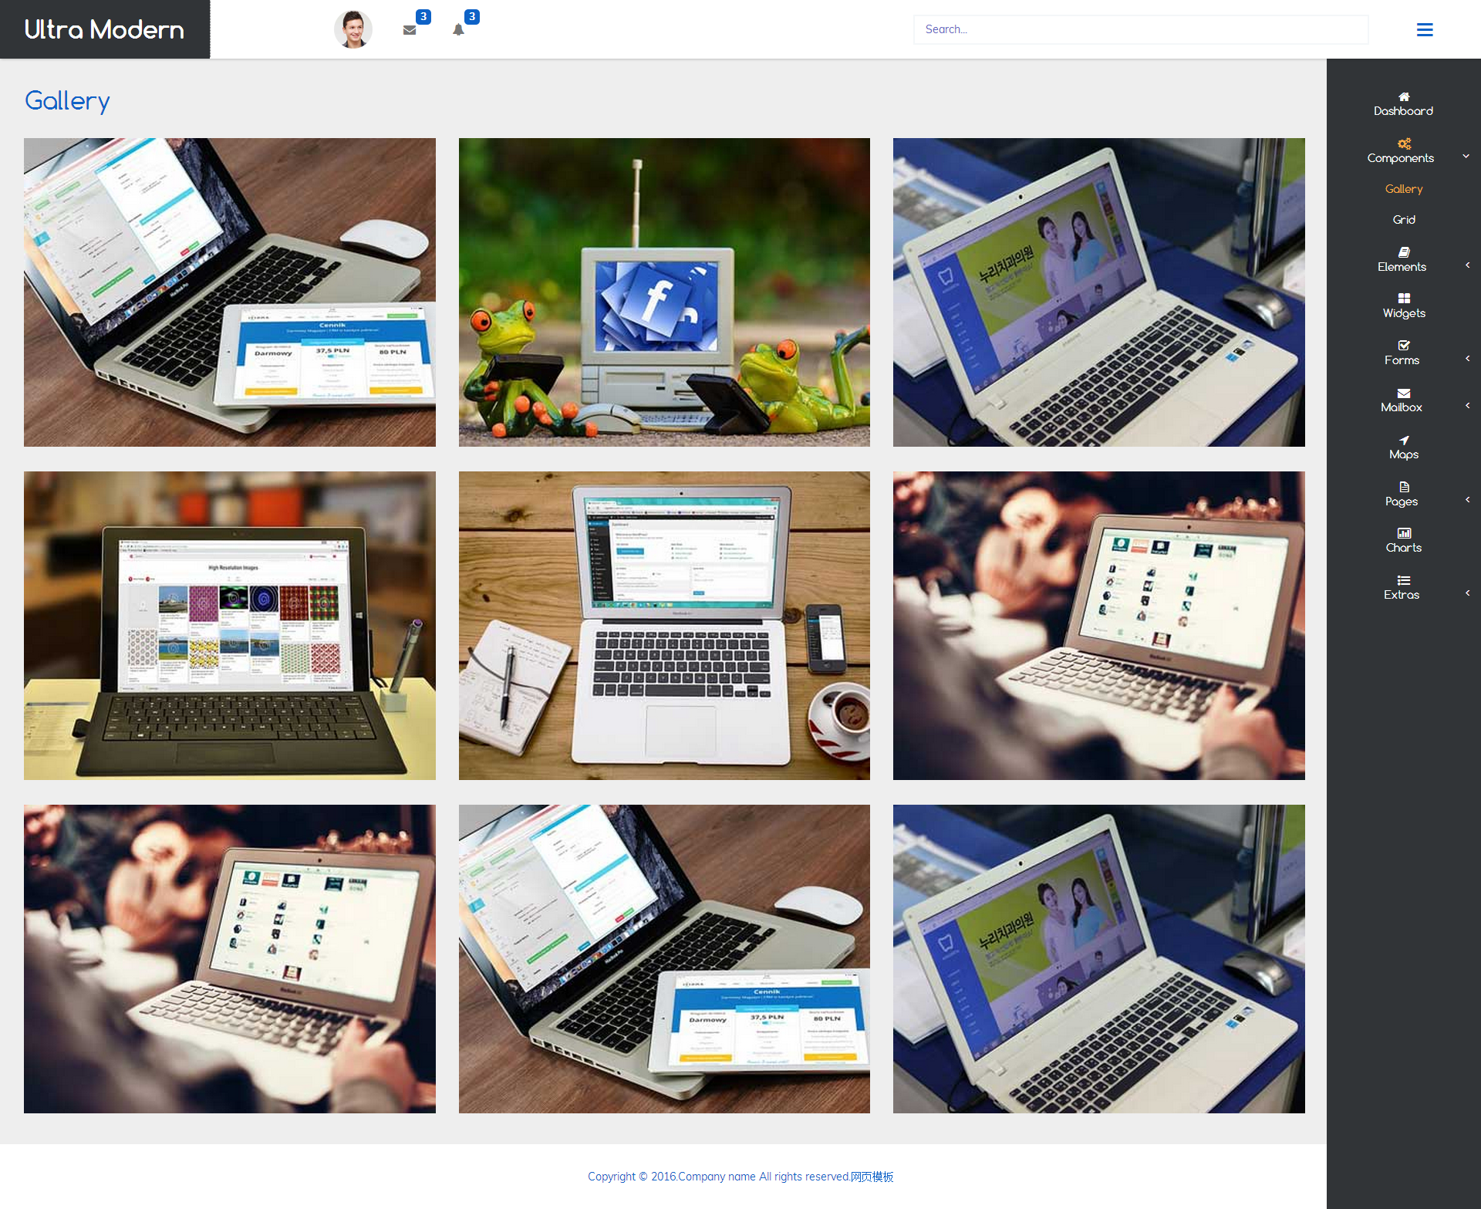
Task: Open the hamburger menu icon
Action: pyautogui.click(x=1425, y=29)
